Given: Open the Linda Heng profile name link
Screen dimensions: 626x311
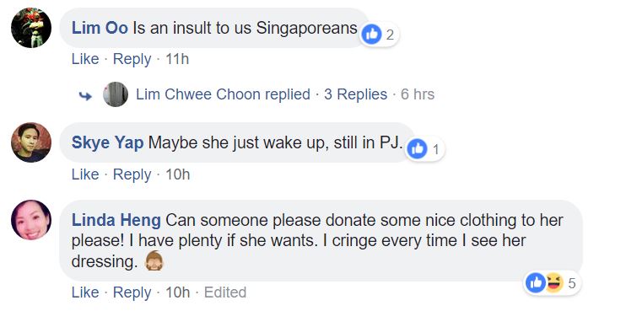Looking at the screenshot, I should pos(116,220).
